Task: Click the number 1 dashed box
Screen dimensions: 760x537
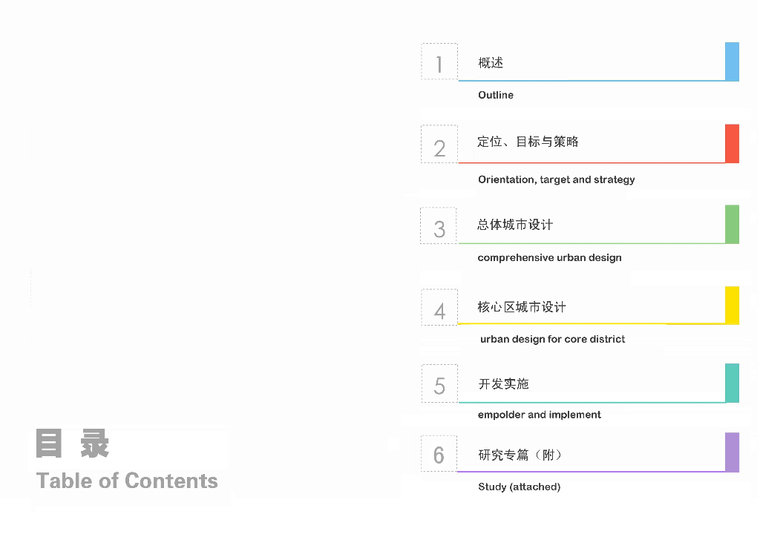Action: pos(439,62)
